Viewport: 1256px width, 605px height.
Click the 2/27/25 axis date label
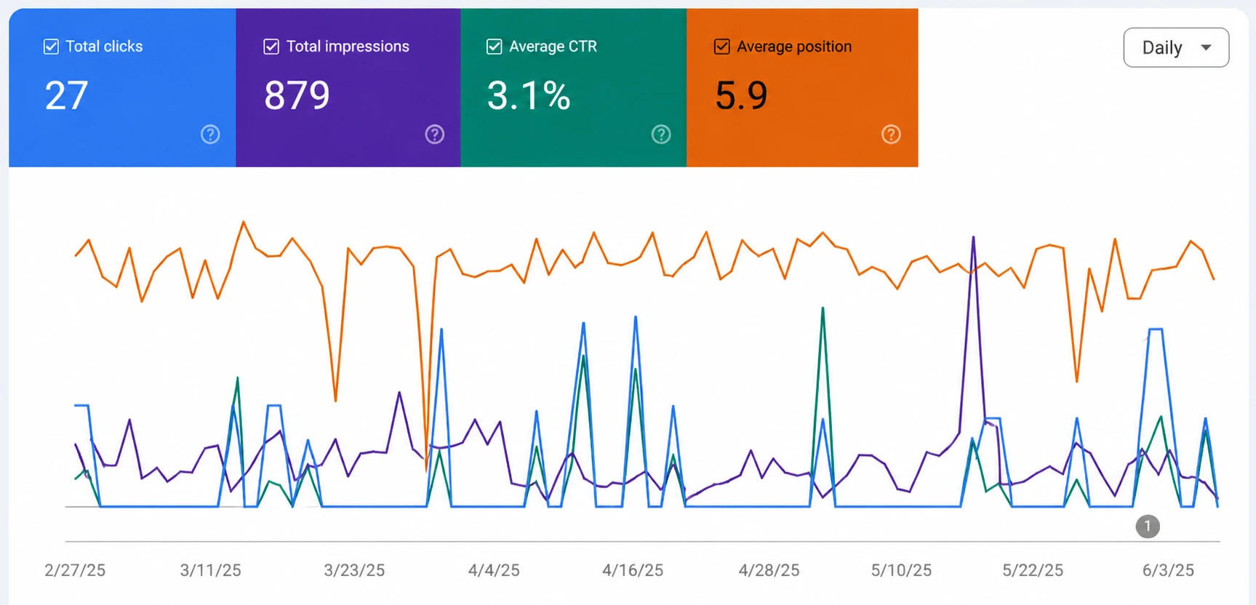click(x=75, y=571)
